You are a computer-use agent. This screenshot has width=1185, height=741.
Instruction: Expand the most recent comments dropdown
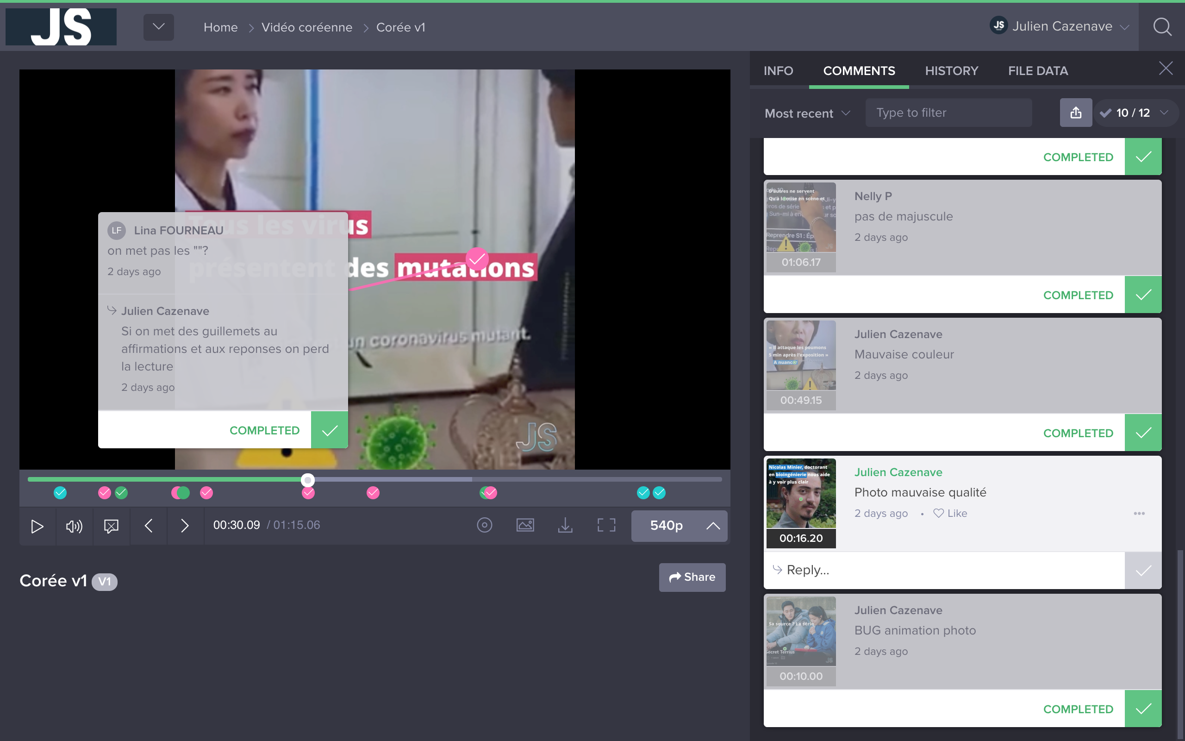point(806,112)
